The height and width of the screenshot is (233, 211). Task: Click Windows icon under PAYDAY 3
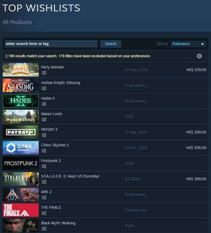point(44,135)
